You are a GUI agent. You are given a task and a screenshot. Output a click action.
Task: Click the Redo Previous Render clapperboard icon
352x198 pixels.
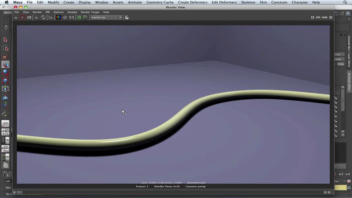(x=16, y=17)
